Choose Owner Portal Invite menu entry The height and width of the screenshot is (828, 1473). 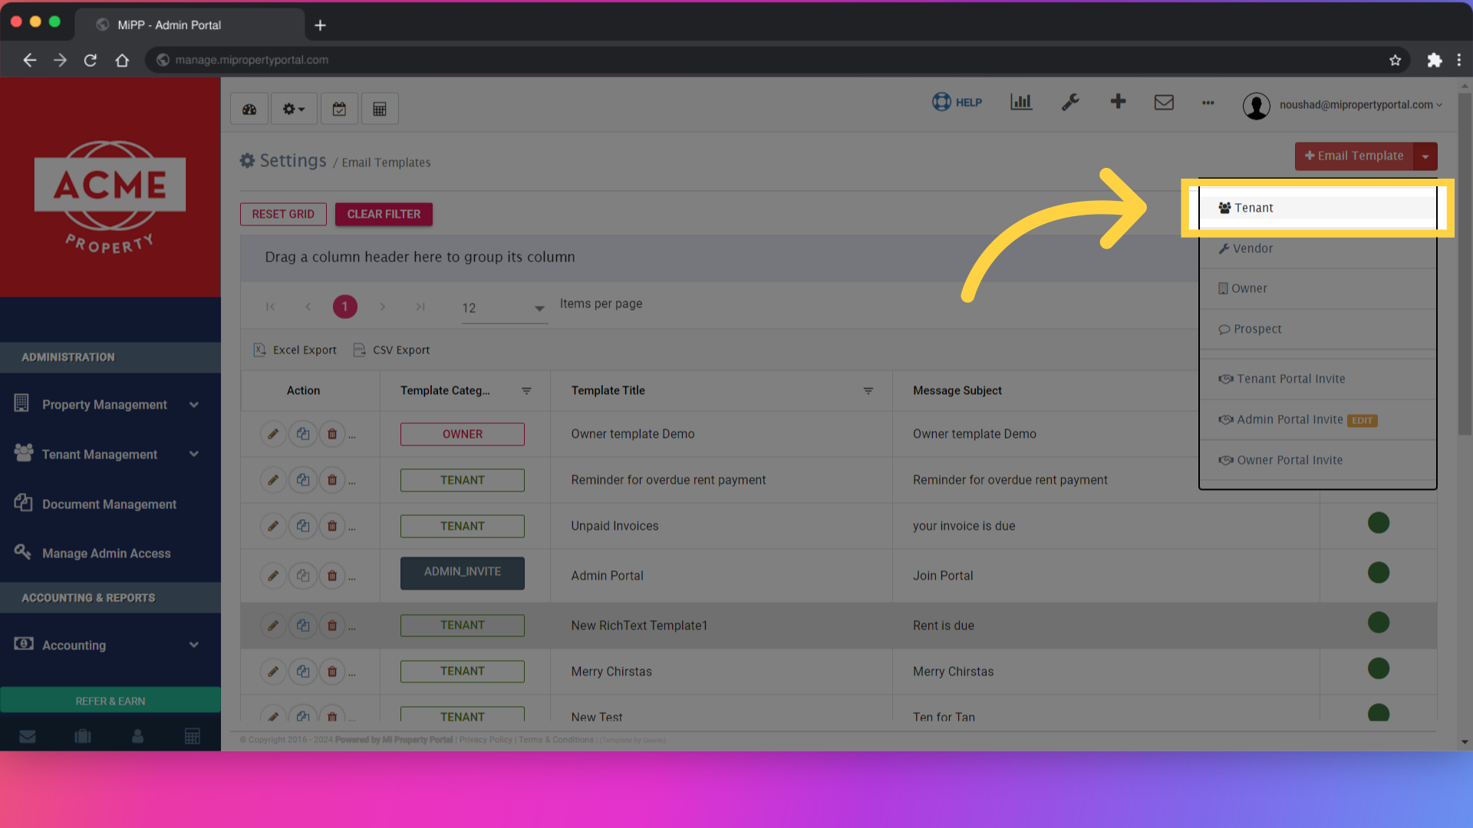(1288, 459)
